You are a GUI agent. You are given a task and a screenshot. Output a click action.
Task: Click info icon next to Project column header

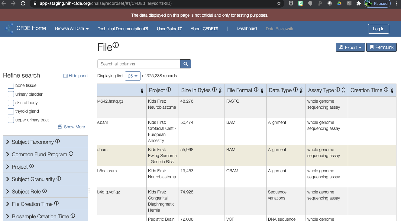pyautogui.click(x=169, y=90)
